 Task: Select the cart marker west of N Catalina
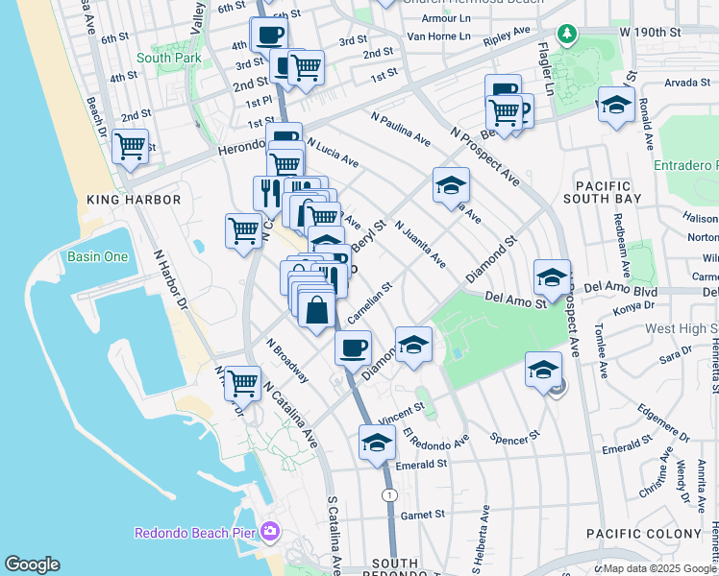(244, 232)
